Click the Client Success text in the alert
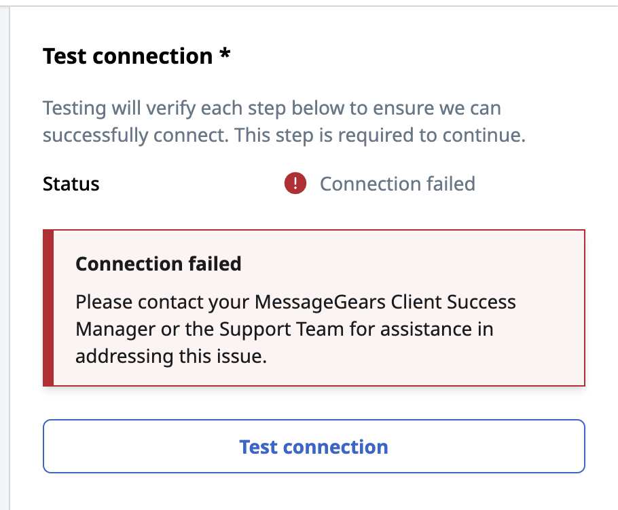The image size is (618, 510). click(x=453, y=302)
